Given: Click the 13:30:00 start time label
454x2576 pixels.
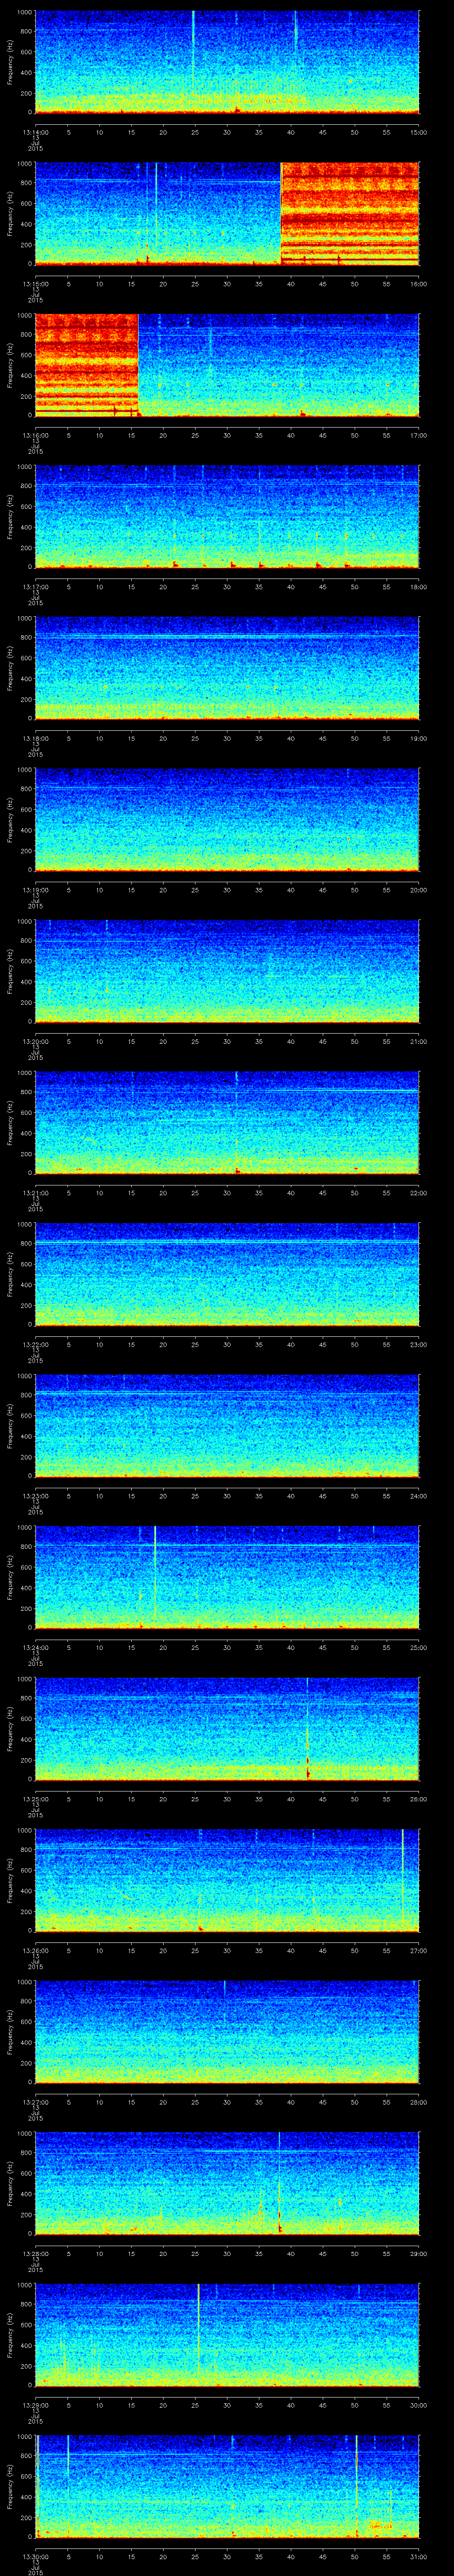Looking at the screenshot, I should (35, 2556).
